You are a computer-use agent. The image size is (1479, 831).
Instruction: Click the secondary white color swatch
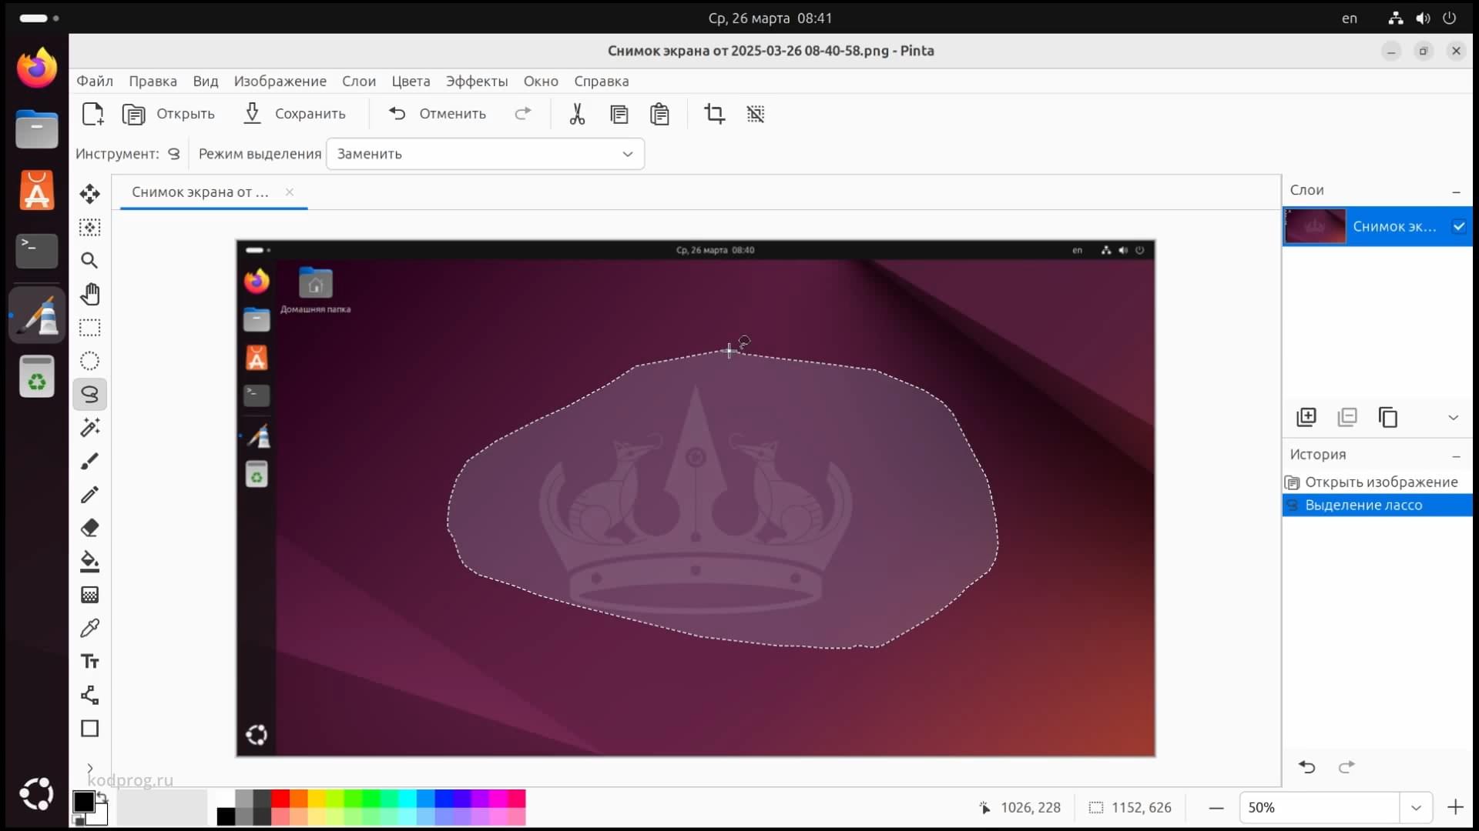tap(98, 816)
